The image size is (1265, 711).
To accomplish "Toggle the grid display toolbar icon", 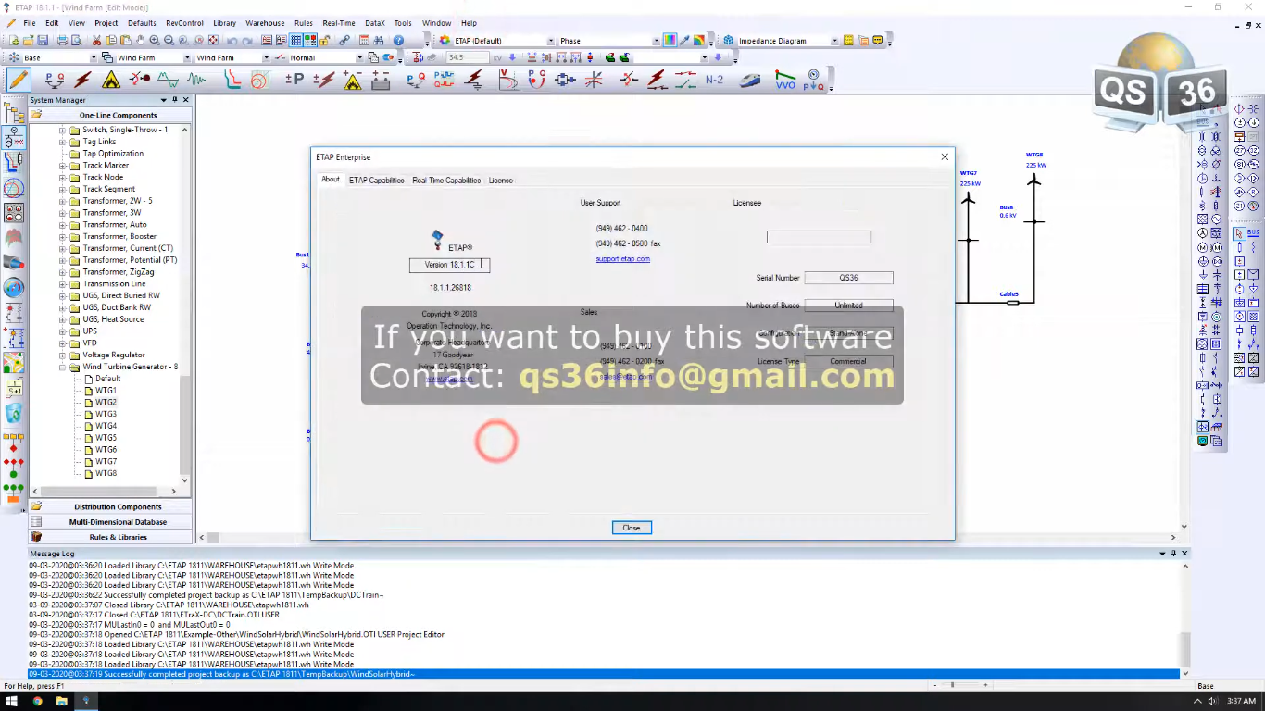I will 294,41.
